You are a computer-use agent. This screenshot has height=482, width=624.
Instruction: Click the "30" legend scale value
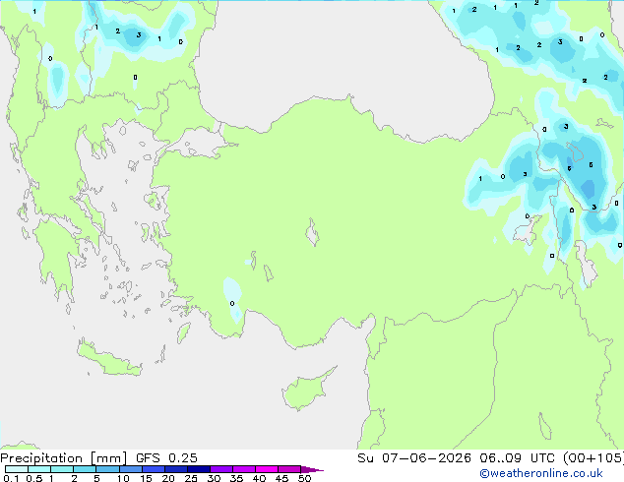click(214, 478)
